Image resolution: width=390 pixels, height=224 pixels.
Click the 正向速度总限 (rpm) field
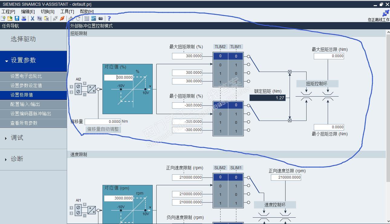(x=286, y=177)
